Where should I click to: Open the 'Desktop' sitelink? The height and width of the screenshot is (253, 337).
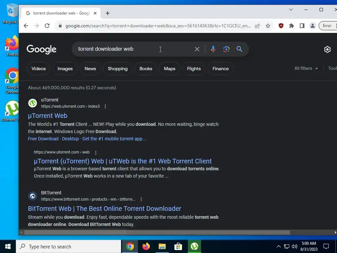coord(70,139)
